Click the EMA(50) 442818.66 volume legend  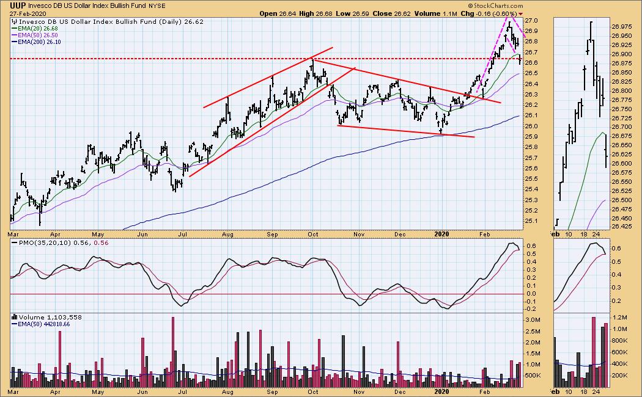coord(44,324)
